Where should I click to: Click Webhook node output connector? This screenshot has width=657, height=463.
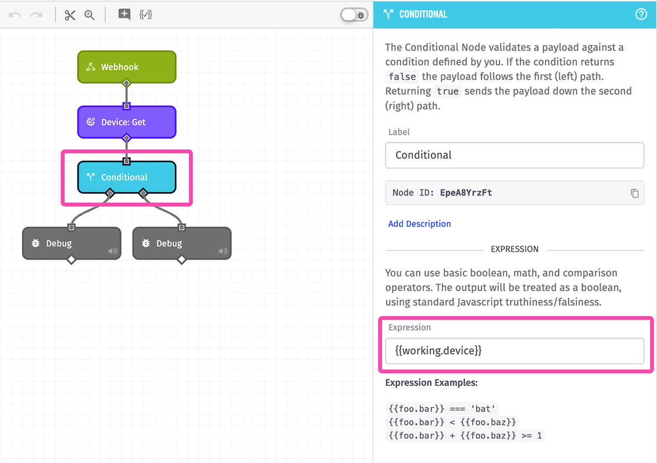[126, 83]
